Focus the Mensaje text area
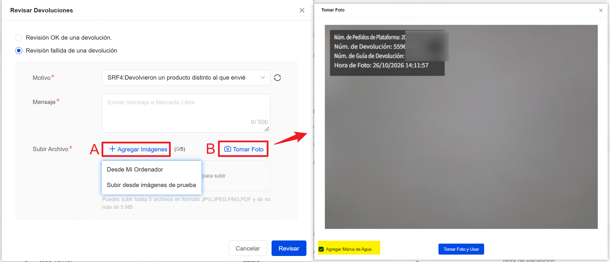 click(x=186, y=113)
